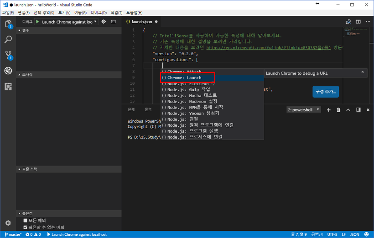The height and width of the screenshot is (238, 374).
Task: Select Node.js: Nodemon 설정 suggestion
Action: (212, 102)
